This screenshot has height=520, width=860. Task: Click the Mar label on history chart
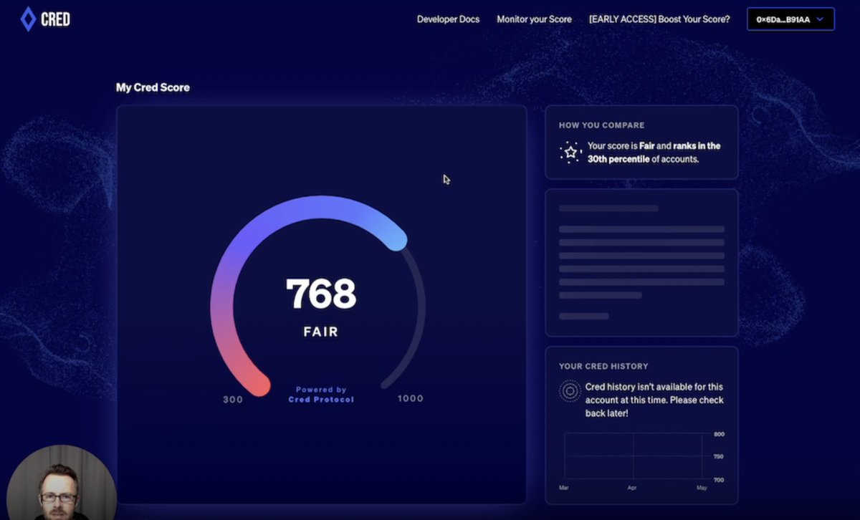(564, 488)
